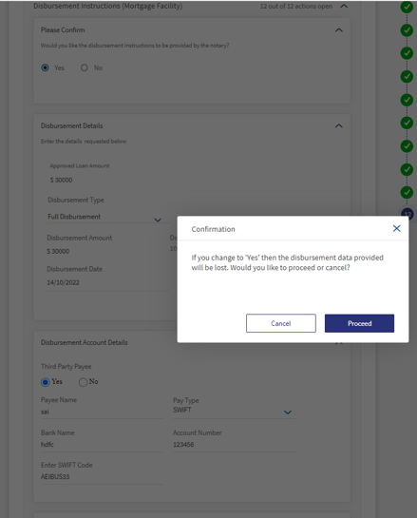Click the Enter SWIFT Code field
The height and width of the screenshot is (518, 417).
coord(103,477)
